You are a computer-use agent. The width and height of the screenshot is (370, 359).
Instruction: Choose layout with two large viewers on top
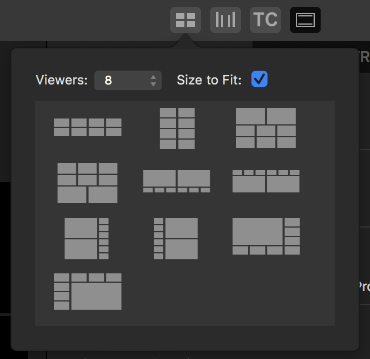click(265, 128)
